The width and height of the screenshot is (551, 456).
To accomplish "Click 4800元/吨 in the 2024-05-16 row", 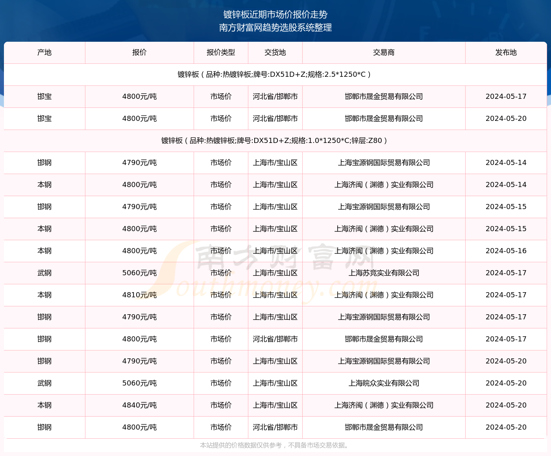I will tap(139, 251).
